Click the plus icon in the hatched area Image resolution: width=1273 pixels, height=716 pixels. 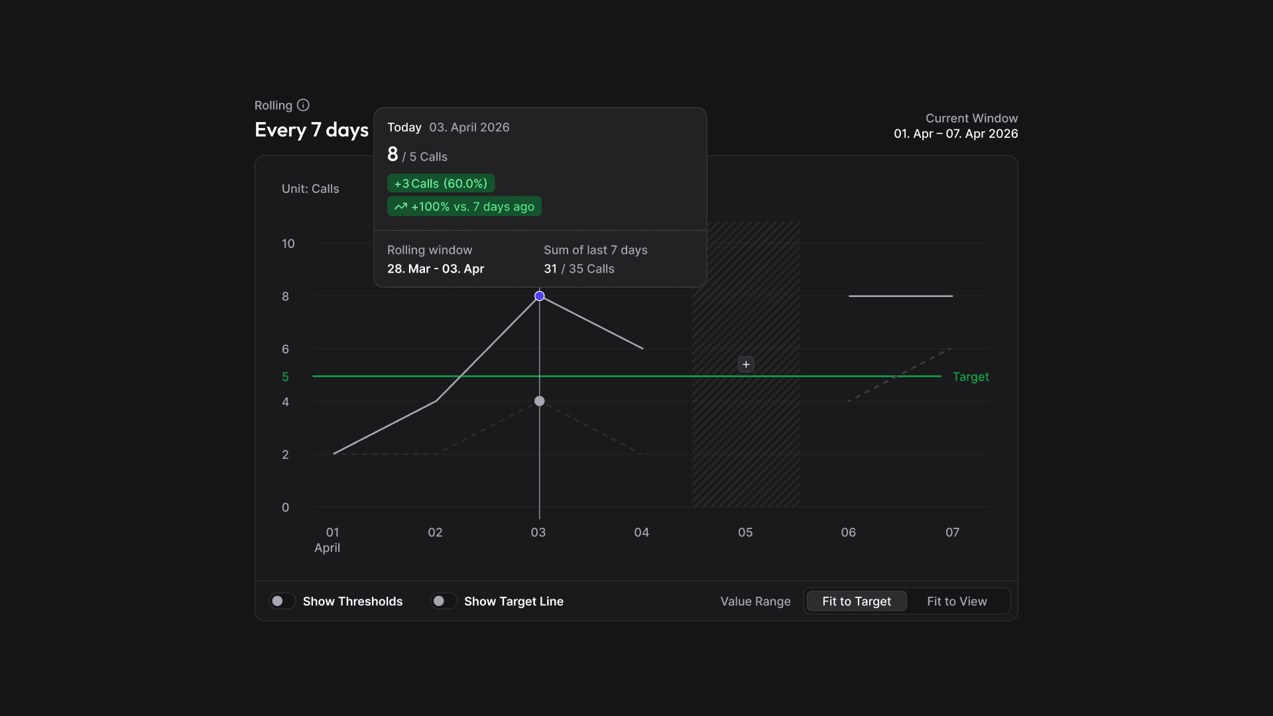click(x=746, y=365)
